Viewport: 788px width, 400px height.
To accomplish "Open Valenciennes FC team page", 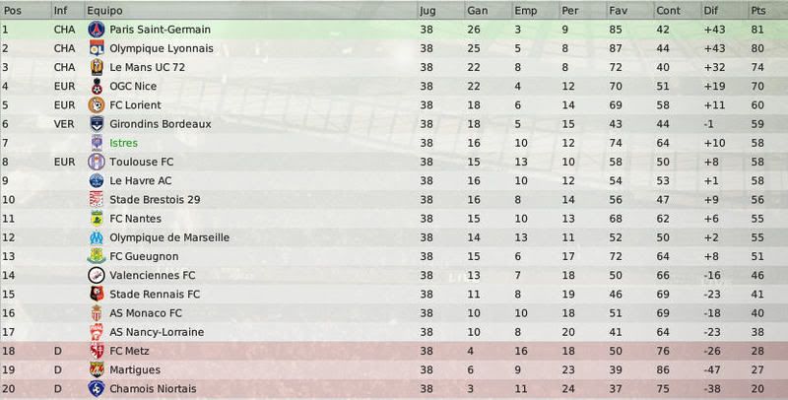I will coord(153,276).
